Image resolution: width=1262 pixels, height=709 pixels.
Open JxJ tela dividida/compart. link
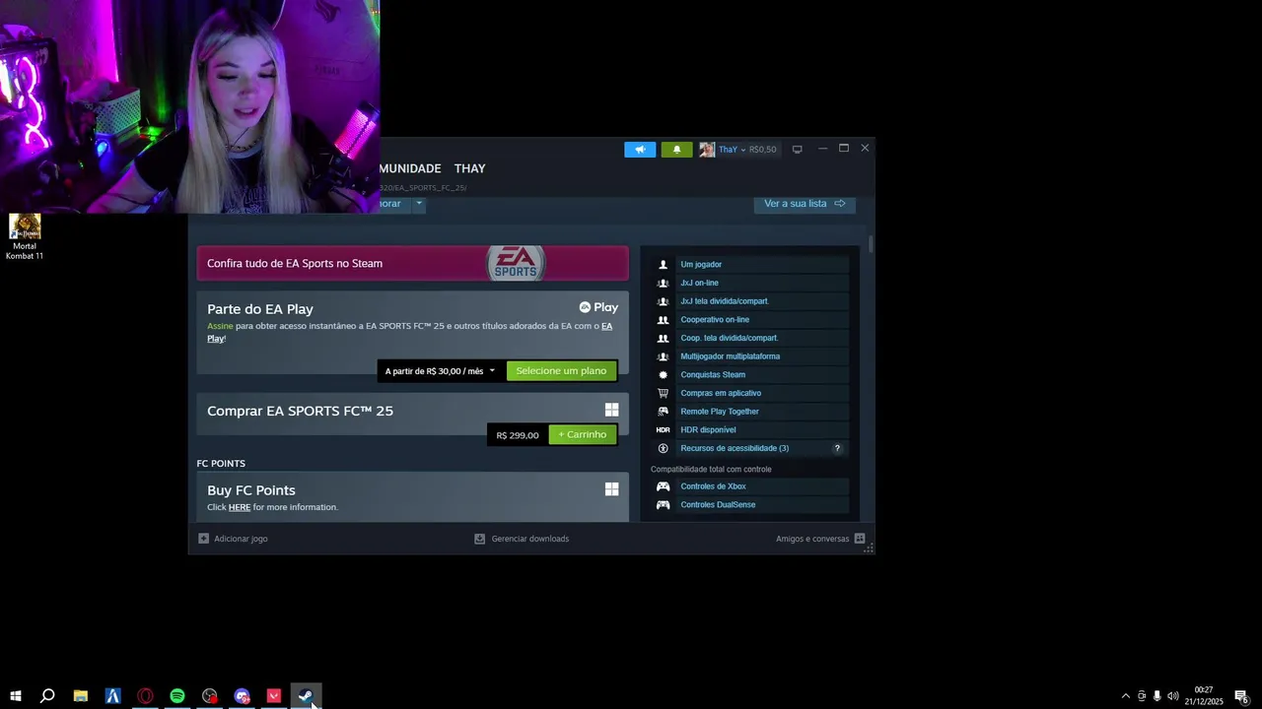(725, 301)
